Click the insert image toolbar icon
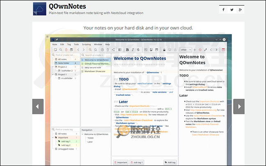Viewport: 266px width, 166px height. pos(151,50)
